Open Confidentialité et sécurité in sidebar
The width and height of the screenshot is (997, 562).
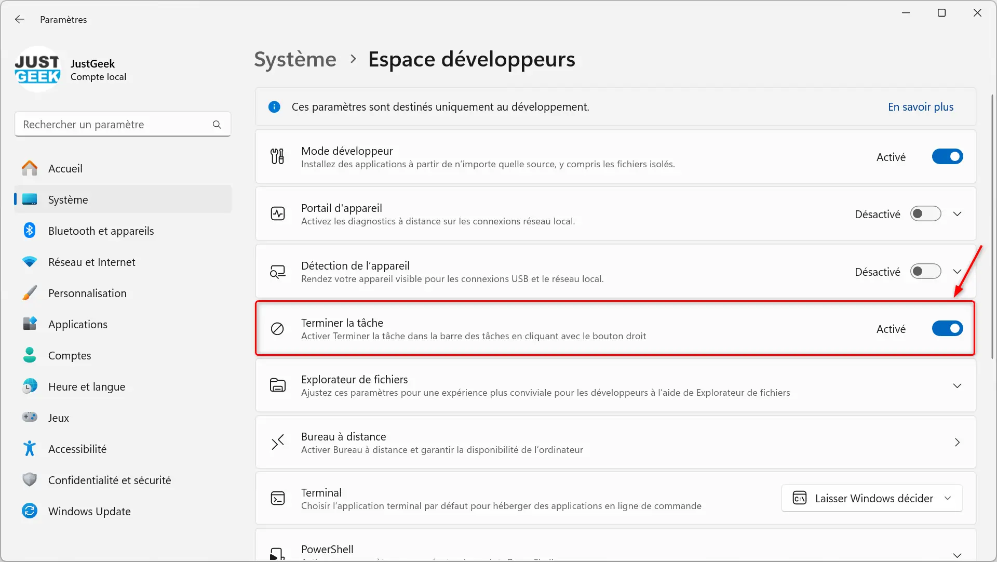pyautogui.click(x=123, y=480)
